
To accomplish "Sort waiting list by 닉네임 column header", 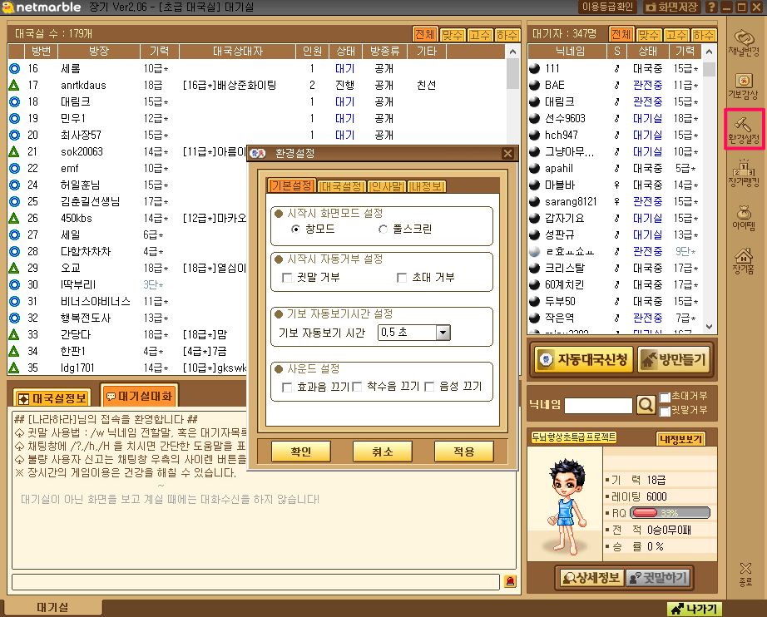I will [567, 52].
